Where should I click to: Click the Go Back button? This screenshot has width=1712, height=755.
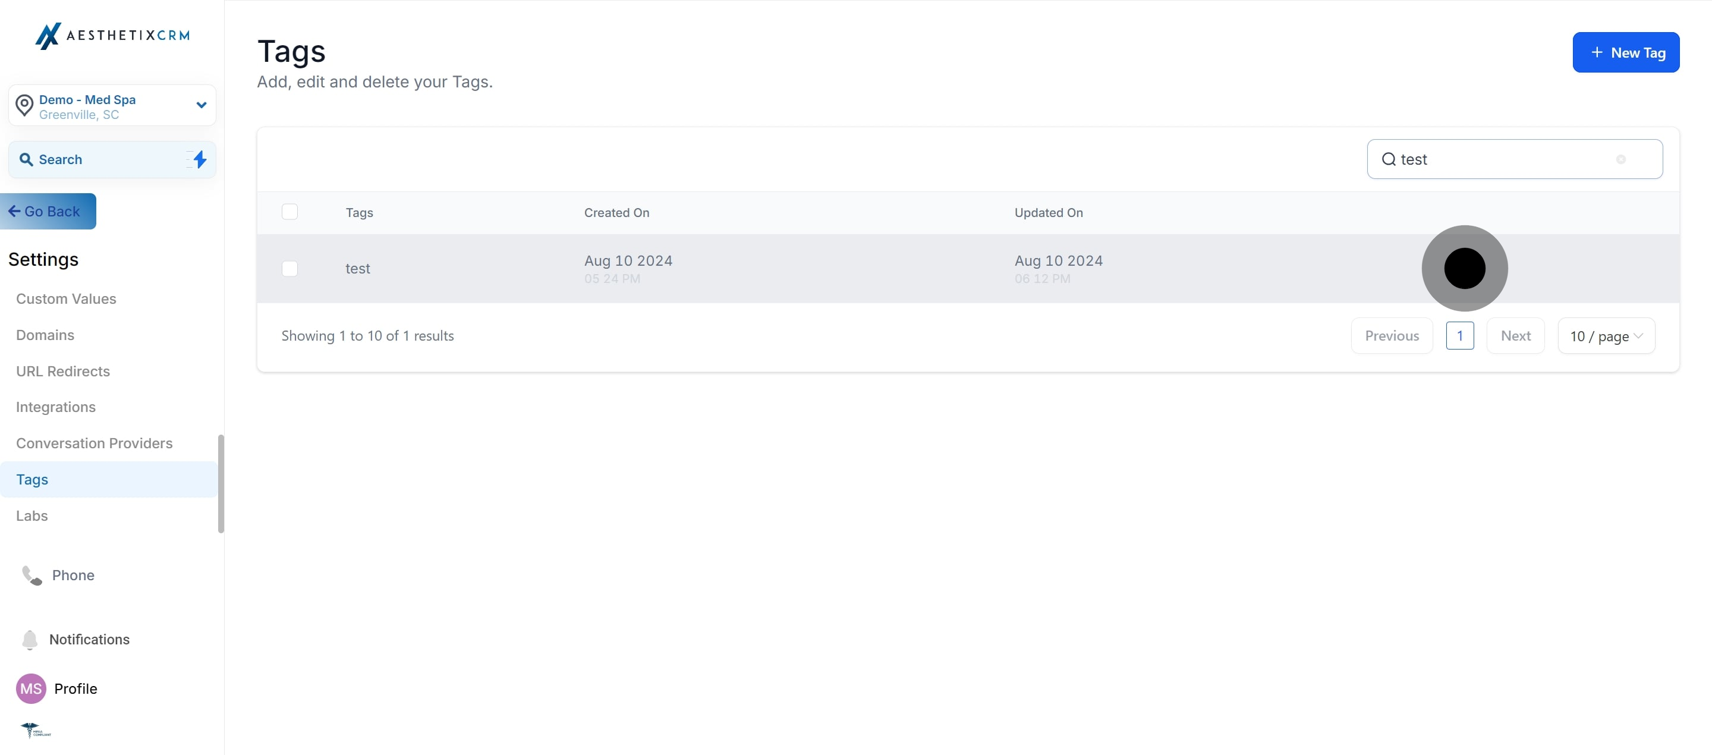tap(48, 212)
